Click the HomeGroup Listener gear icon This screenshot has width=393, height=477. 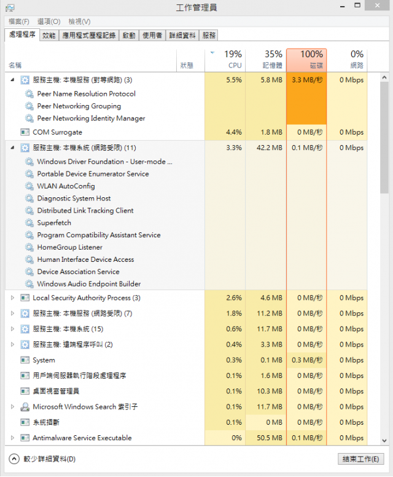[29, 247]
